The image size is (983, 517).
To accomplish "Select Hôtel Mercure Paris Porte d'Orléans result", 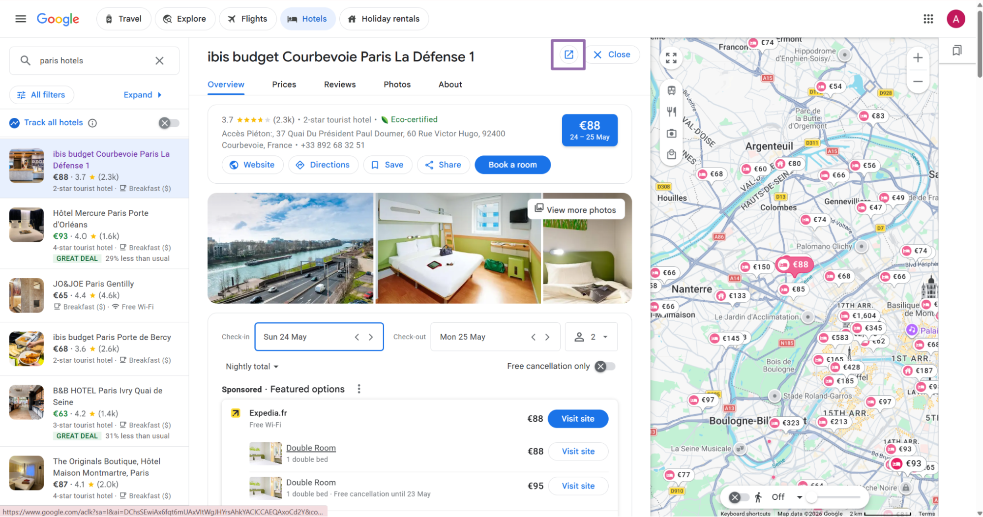I will pos(94,235).
